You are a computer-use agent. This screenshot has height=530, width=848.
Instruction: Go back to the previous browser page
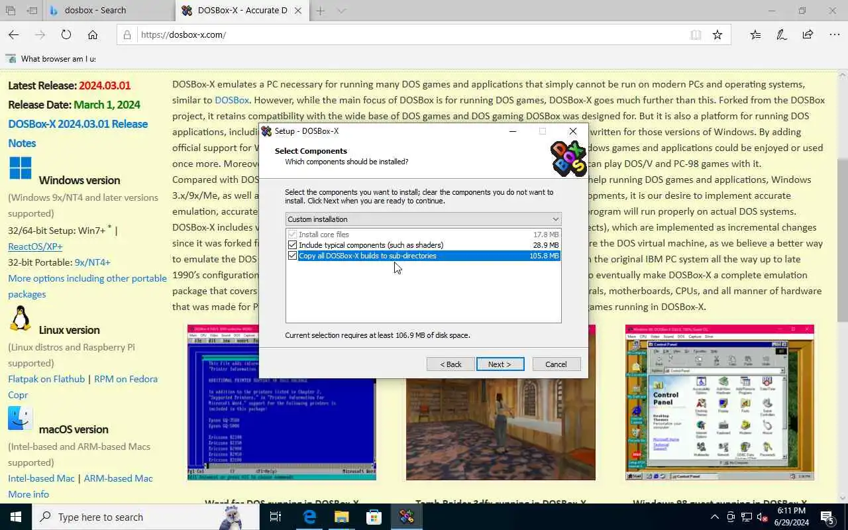14,34
